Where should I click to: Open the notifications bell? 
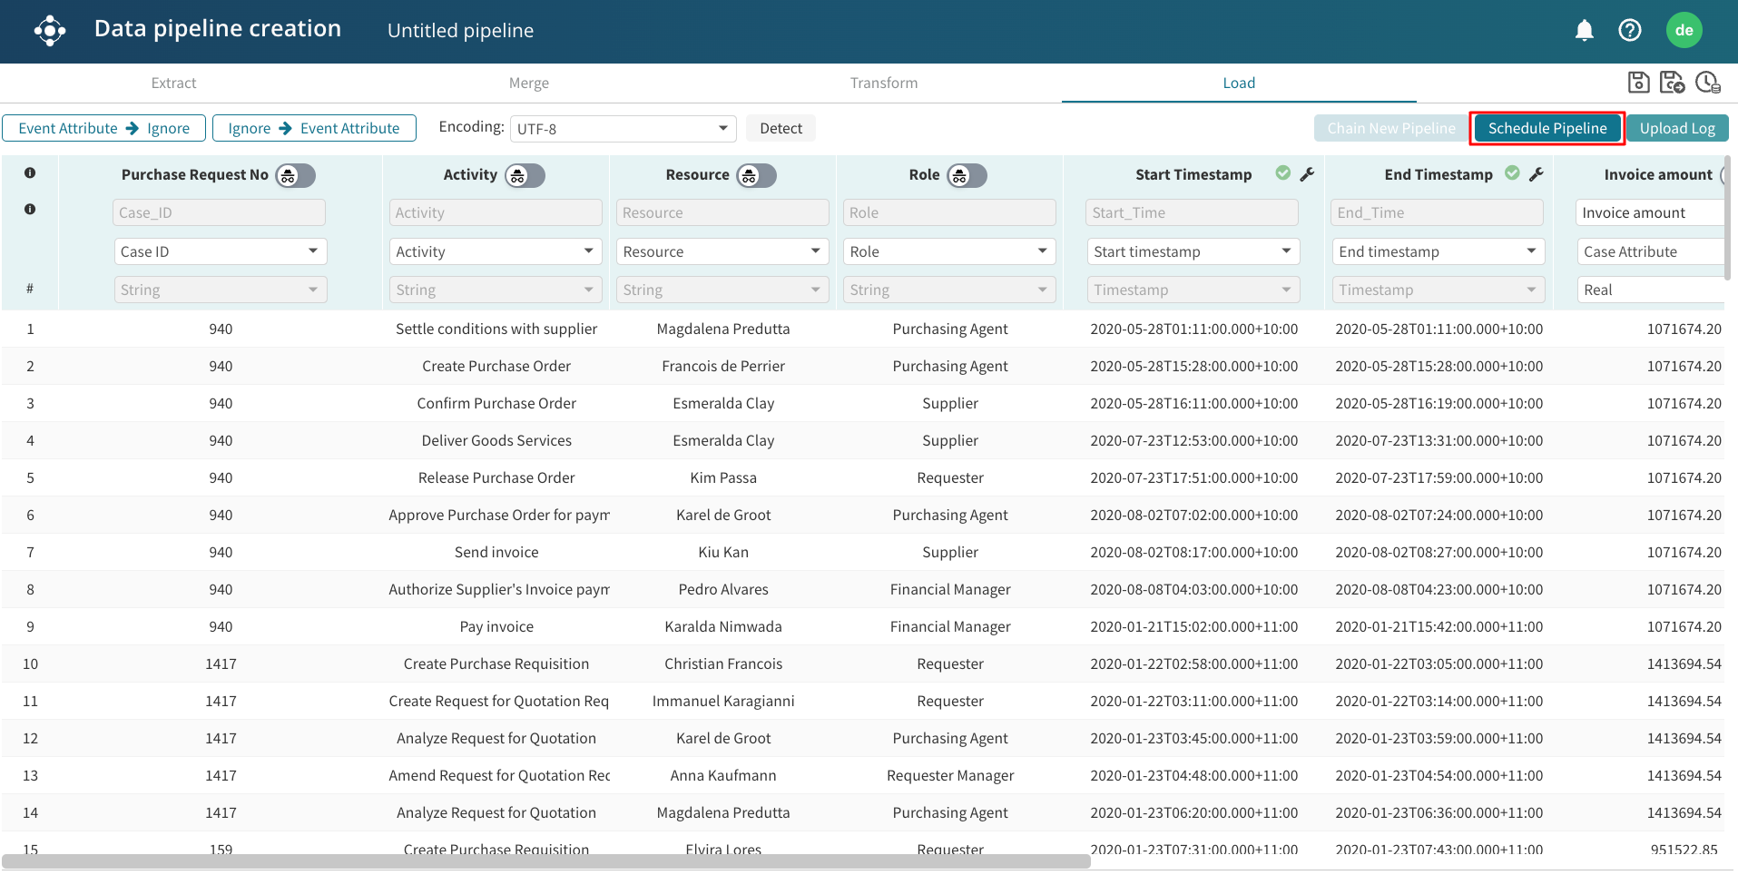point(1585,31)
